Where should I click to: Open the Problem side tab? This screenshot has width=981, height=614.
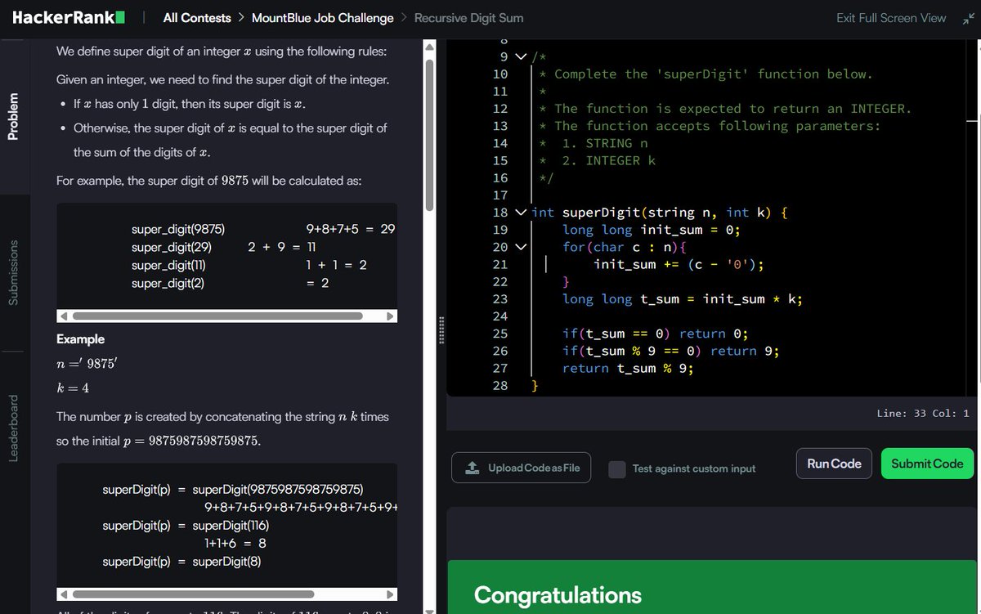point(13,116)
